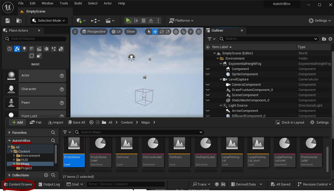Screen dimensions: 334x191
Task: Open the Perspective view mode menu
Action: coord(94,32)
